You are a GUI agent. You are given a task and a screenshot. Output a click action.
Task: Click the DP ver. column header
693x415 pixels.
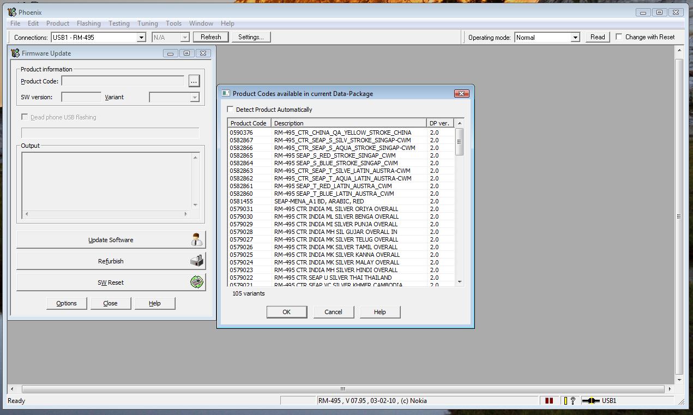pos(441,123)
